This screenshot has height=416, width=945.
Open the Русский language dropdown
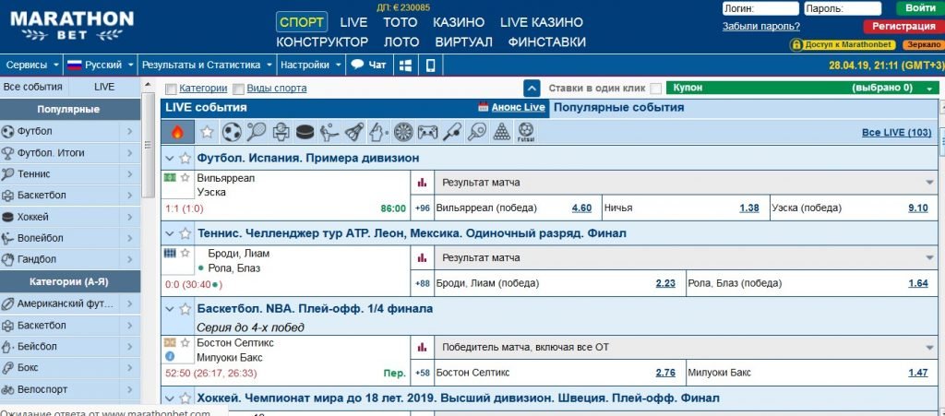[x=101, y=65]
